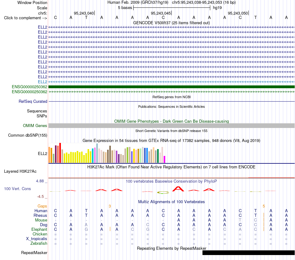Click the orange gap count 5
Image resolution: width=295 pixels, height=260 pixels.
pyautogui.click(x=264, y=206)
